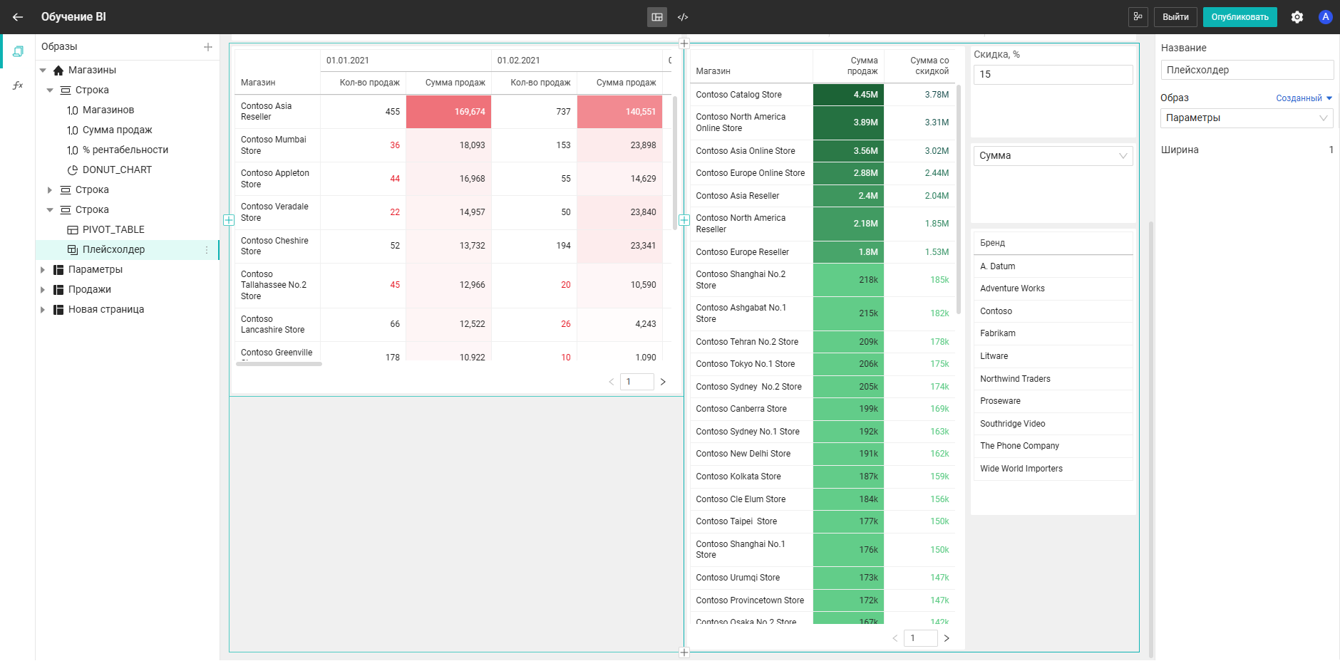Click Contoso Catalog Store row
Screen dimensions: 1340x661
(x=823, y=95)
